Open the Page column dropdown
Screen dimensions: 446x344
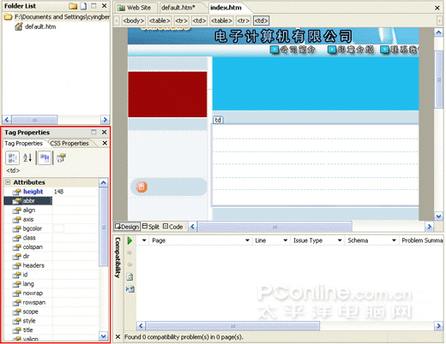coord(247,240)
